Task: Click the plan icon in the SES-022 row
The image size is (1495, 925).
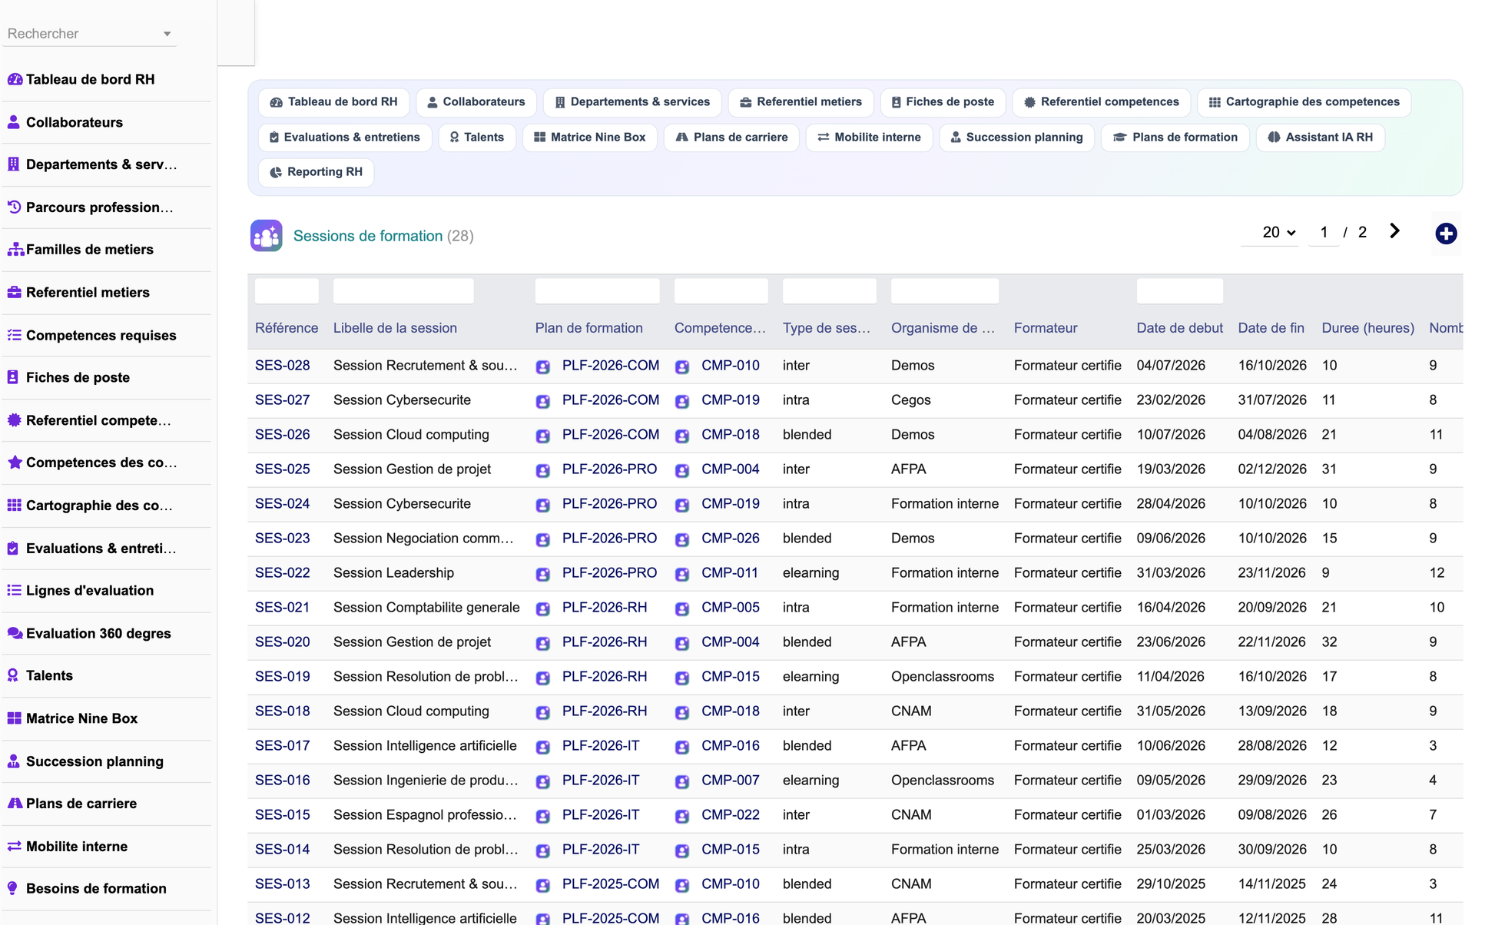Action: click(543, 574)
